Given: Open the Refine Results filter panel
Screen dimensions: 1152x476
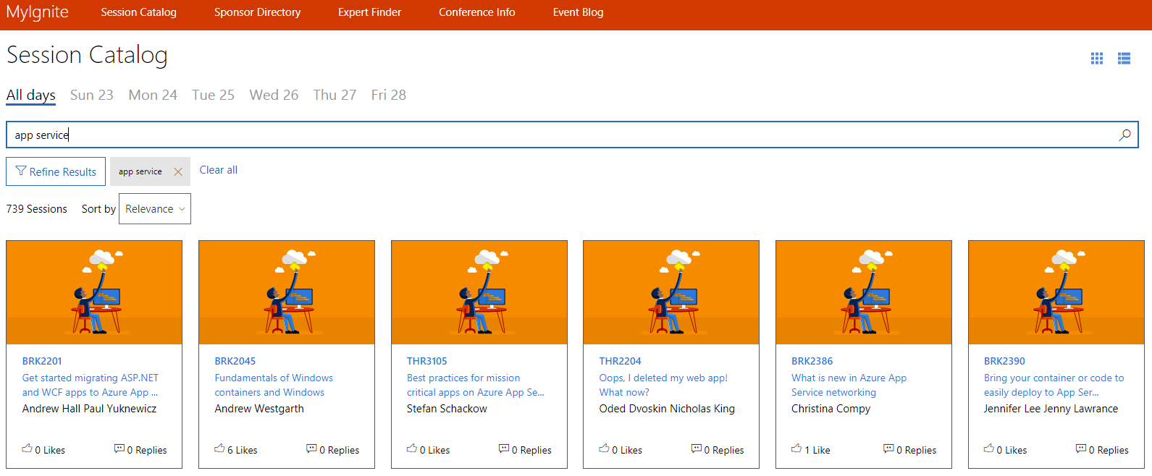Looking at the screenshot, I should 56,172.
